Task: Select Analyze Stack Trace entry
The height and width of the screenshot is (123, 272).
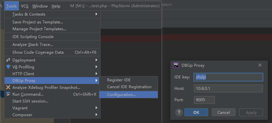Action: tap(52, 45)
